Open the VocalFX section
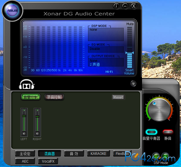Screen dimensions: 181x167 [48, 161]
